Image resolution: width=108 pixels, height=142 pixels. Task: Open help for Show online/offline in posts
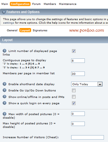click(4, 97)
